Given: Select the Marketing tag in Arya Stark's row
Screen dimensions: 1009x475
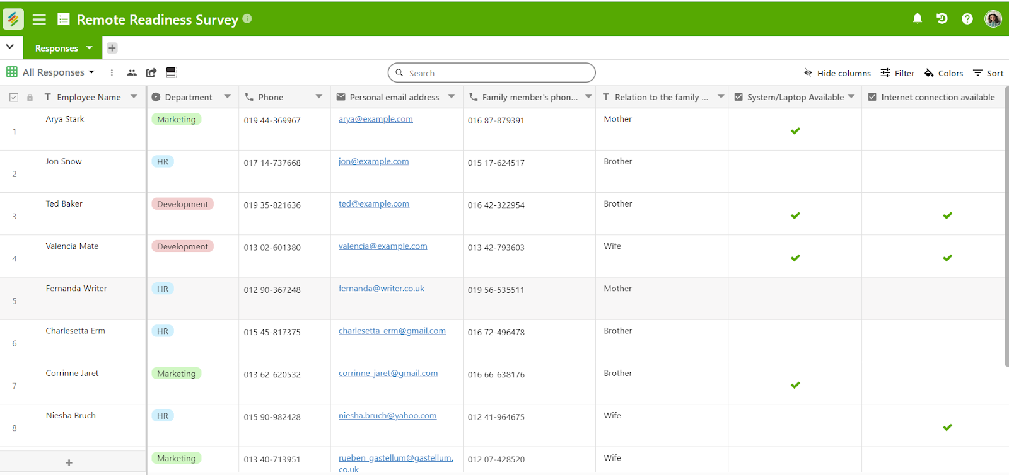Looking at the screenshot, I should pos(177,119).
